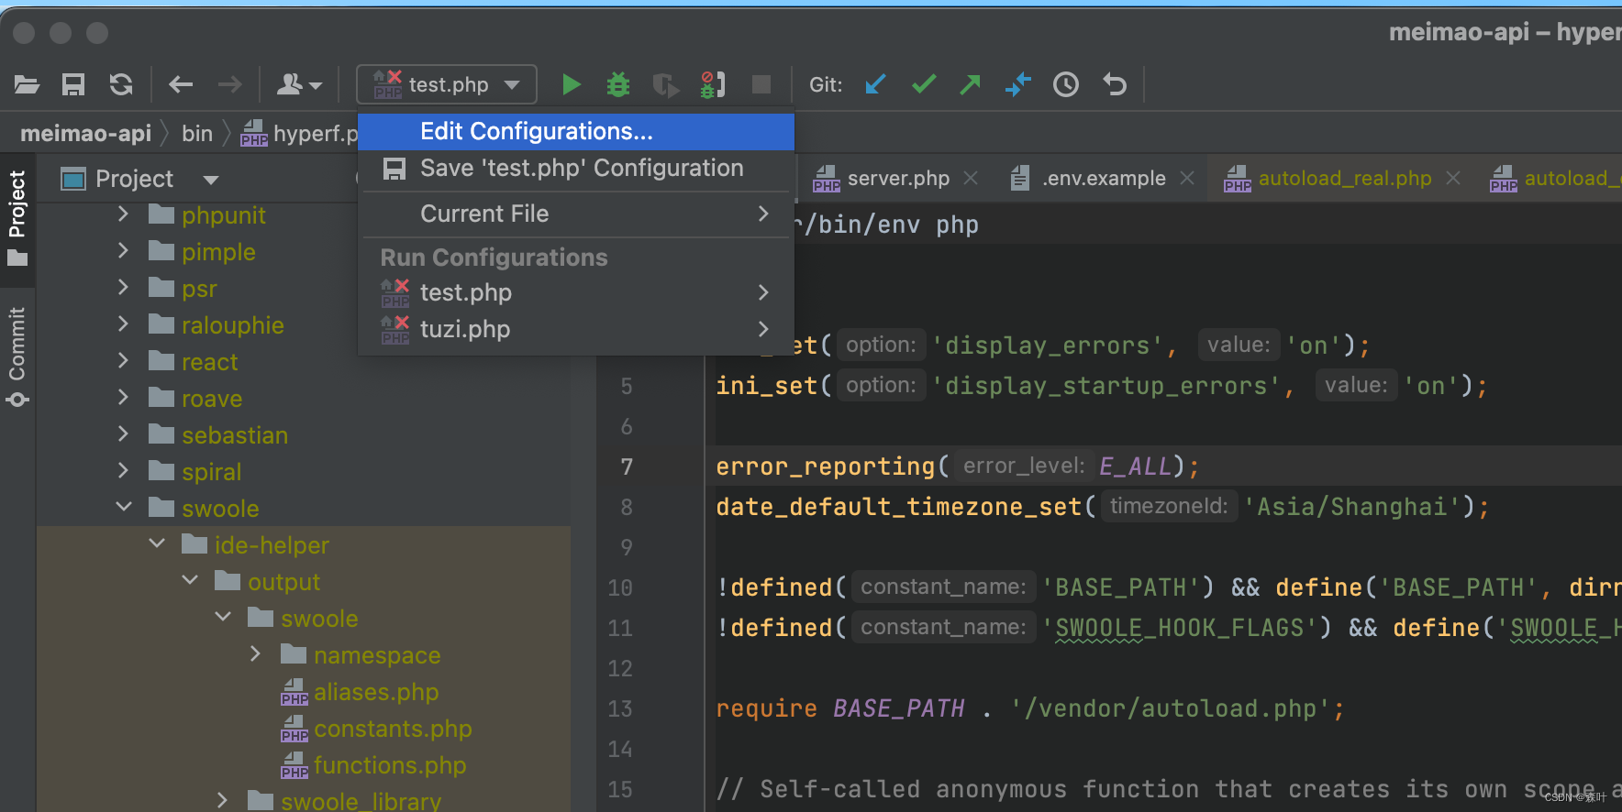Expand the ralouphie folder
Screen dimensions: 1622x812
click(123, 324)
